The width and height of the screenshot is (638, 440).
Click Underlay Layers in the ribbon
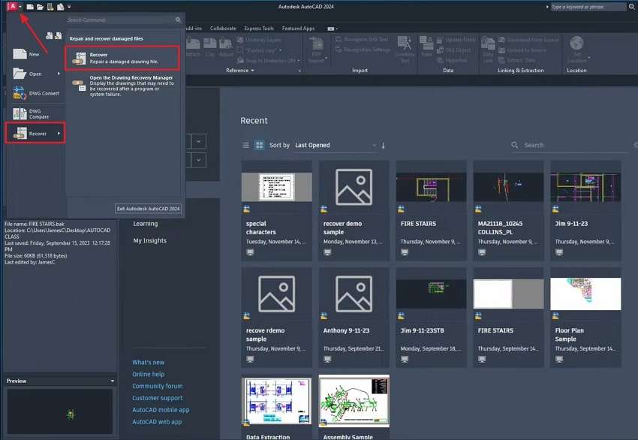click(259, 40)
